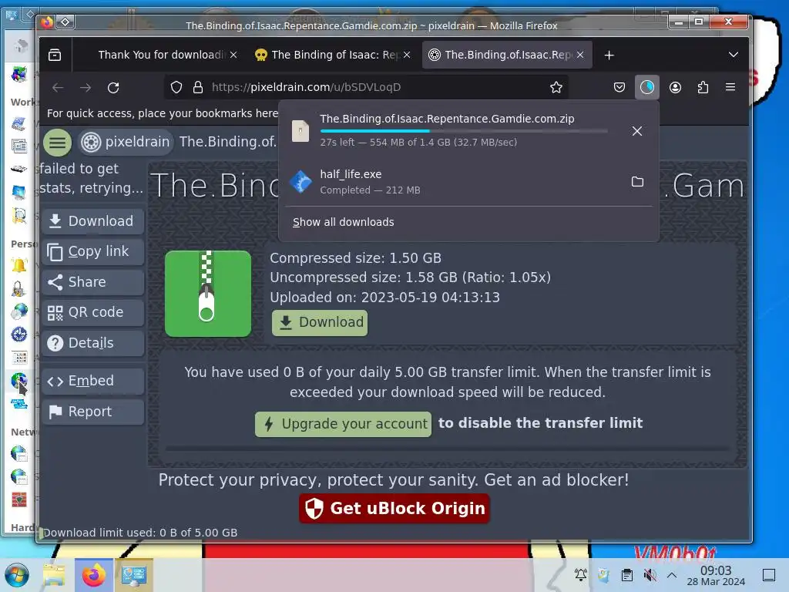Open Windows Start menu orb

[17, 575]
